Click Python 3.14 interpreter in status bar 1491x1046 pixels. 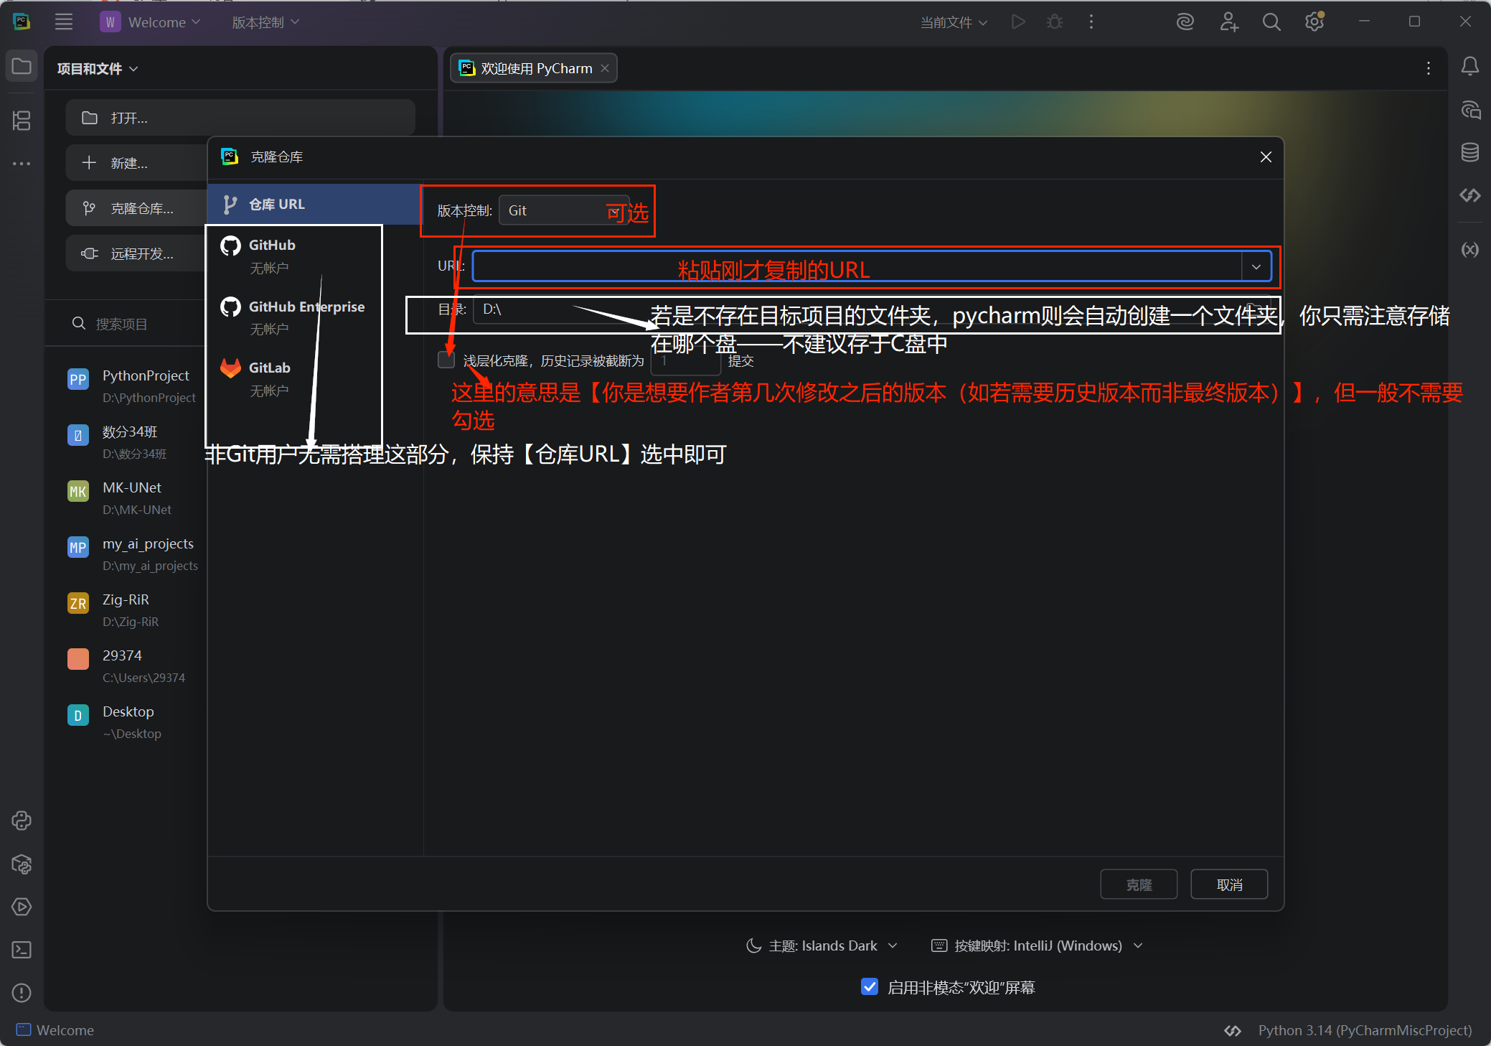(1365, 1030)
